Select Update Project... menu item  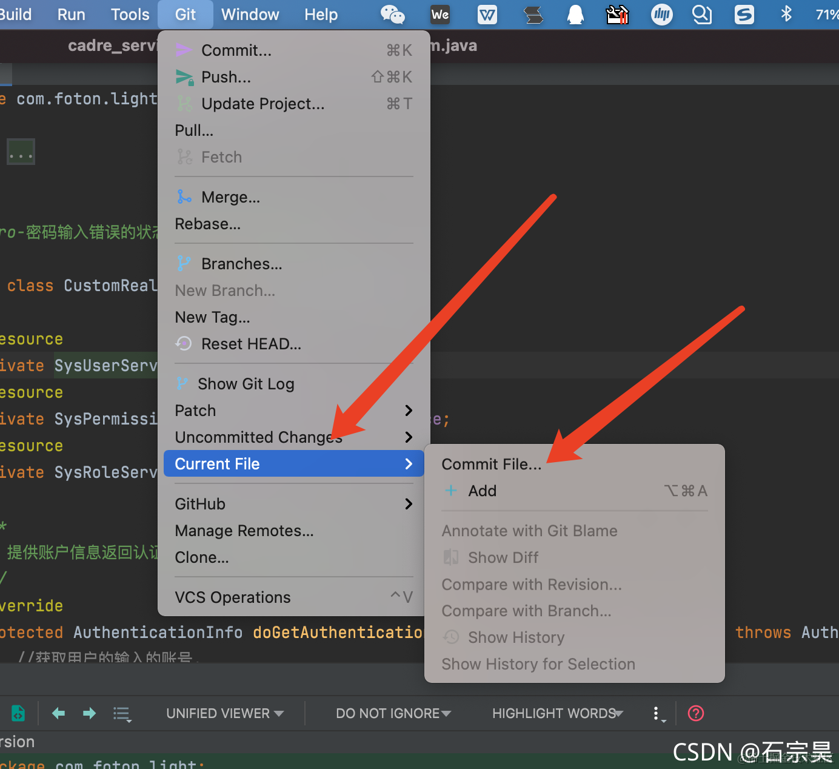click(294, 104)
